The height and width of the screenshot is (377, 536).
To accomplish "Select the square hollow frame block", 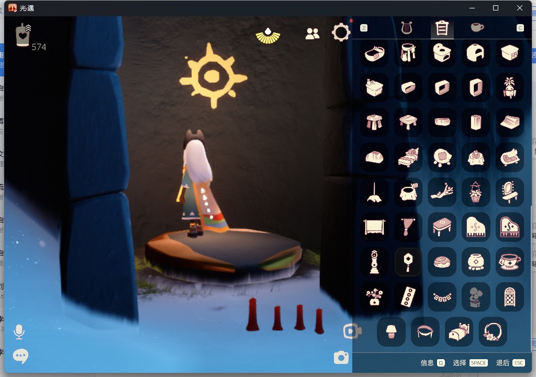I will (x=442, y=87).
